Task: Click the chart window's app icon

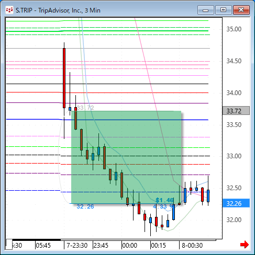Action: point(9,10)
